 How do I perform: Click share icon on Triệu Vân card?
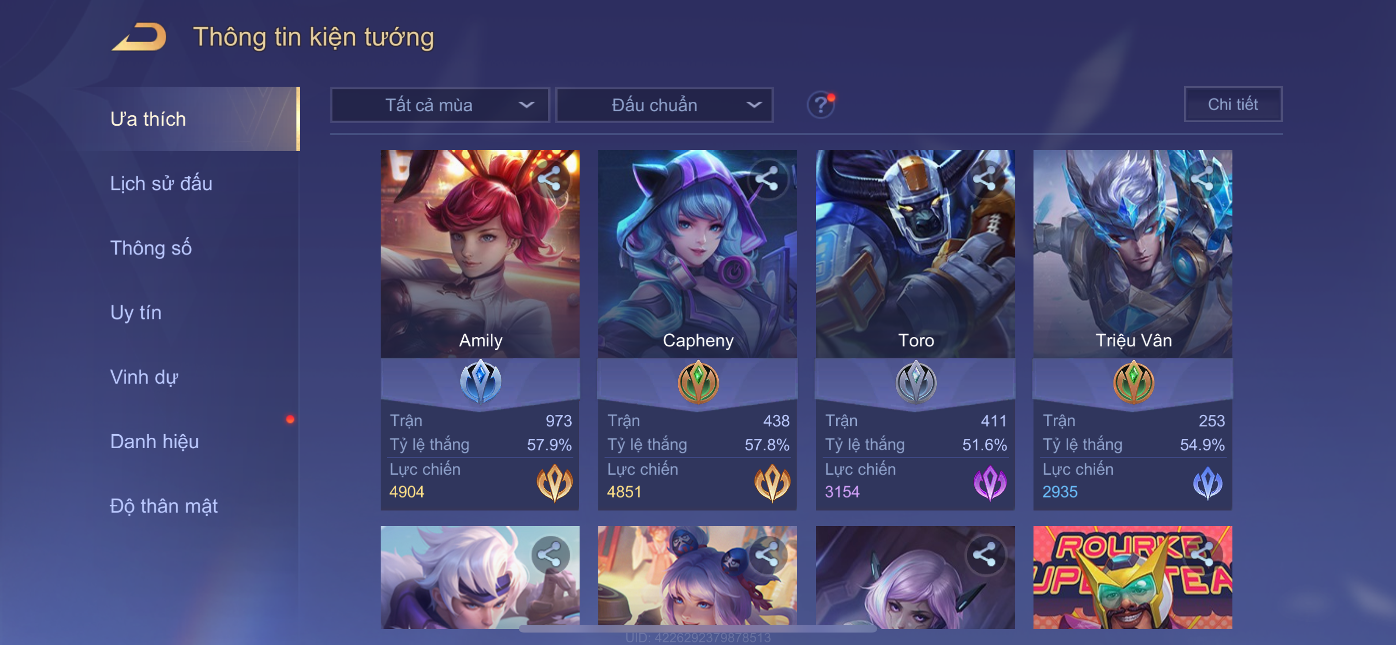click(x=1202, y=179)
